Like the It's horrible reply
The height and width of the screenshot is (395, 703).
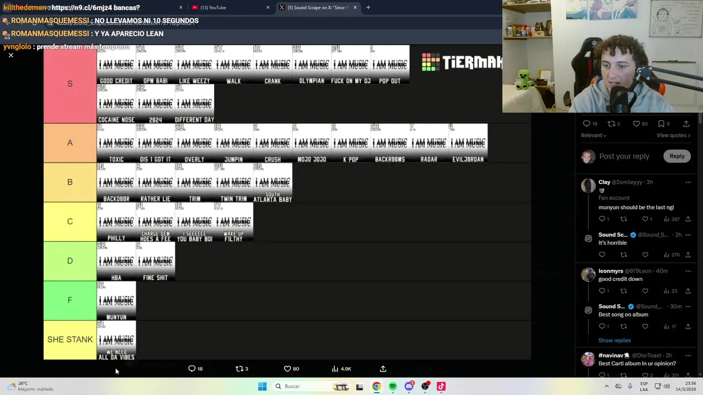coord(645,255)
